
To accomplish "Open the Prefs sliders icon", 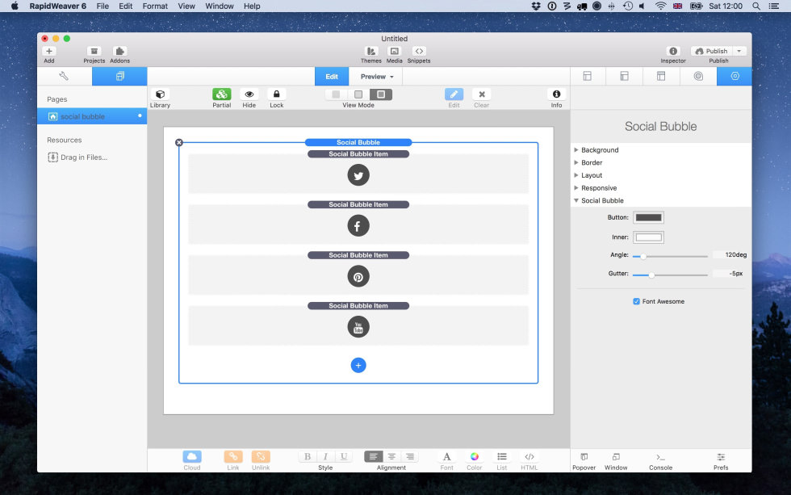I will tap(721, 457).
